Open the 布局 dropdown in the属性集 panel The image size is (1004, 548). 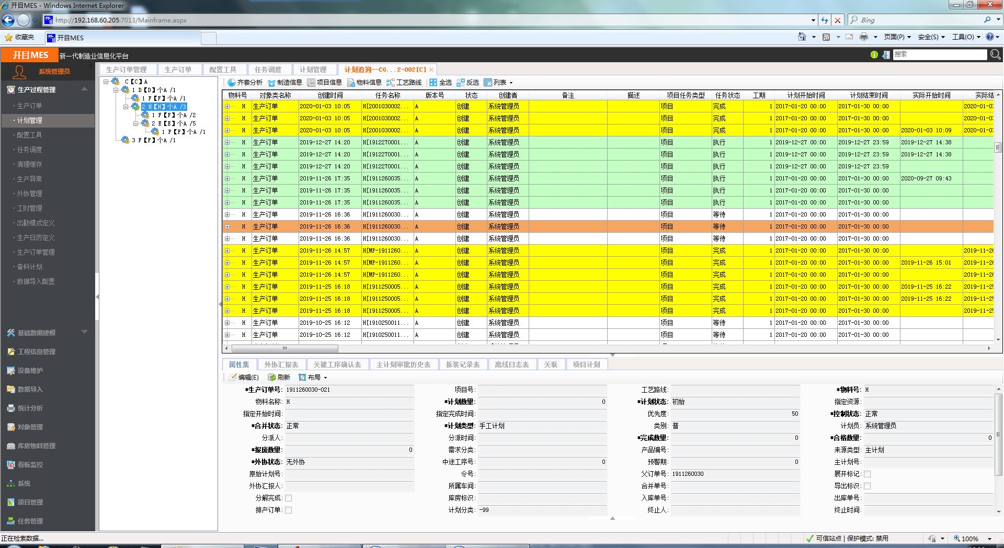313,377
